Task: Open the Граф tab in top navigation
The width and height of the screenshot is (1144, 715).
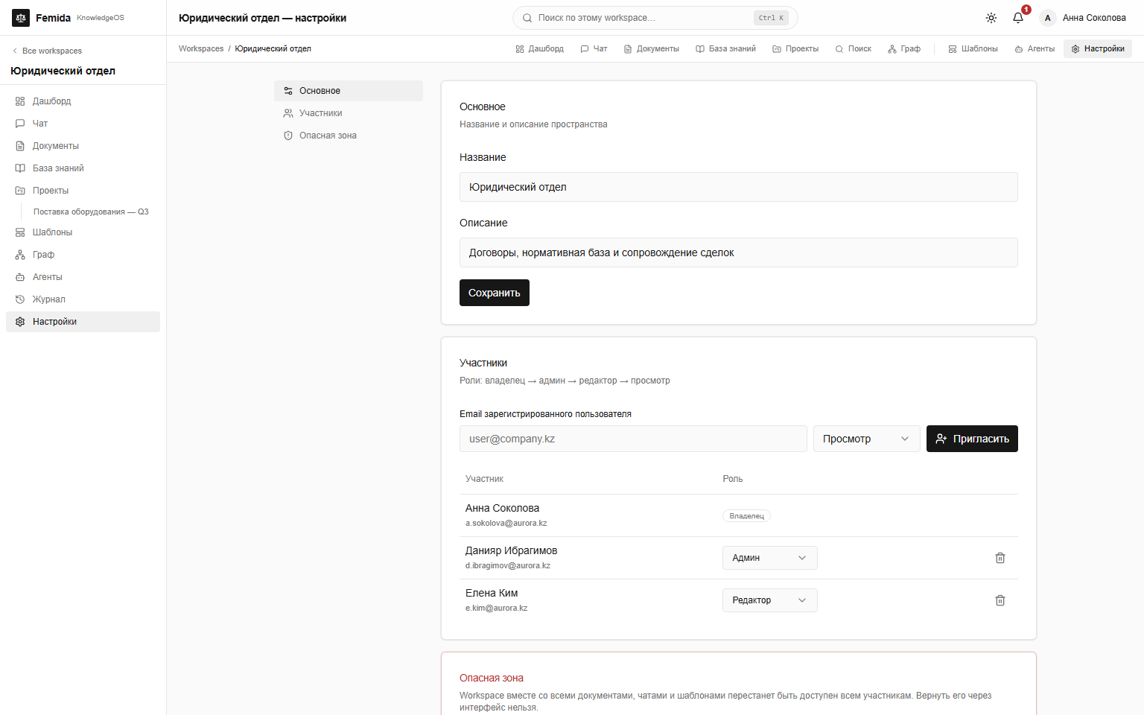Action: click(904, 49)
